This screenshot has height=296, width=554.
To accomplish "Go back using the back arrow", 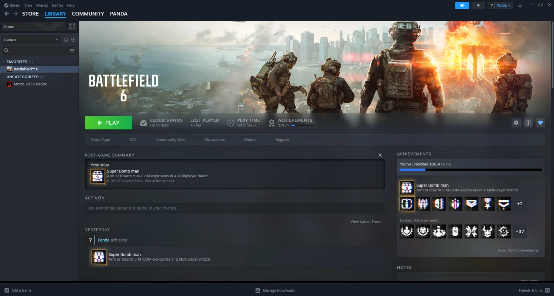I will 7,14.
